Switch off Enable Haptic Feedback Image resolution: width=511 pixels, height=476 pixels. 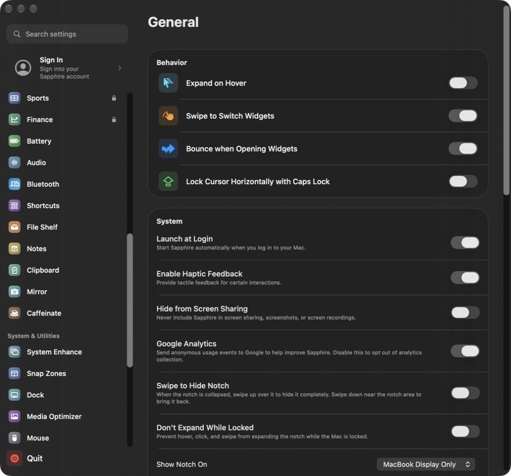click(x=465, y=278)
